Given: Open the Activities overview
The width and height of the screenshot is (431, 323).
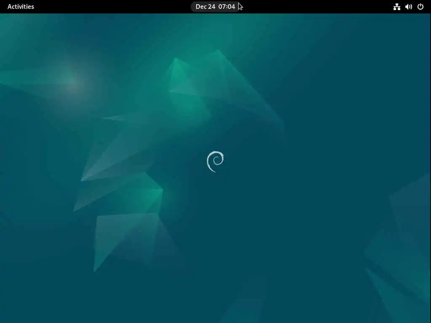Looking at the screenshot, I should click(21, 7).
